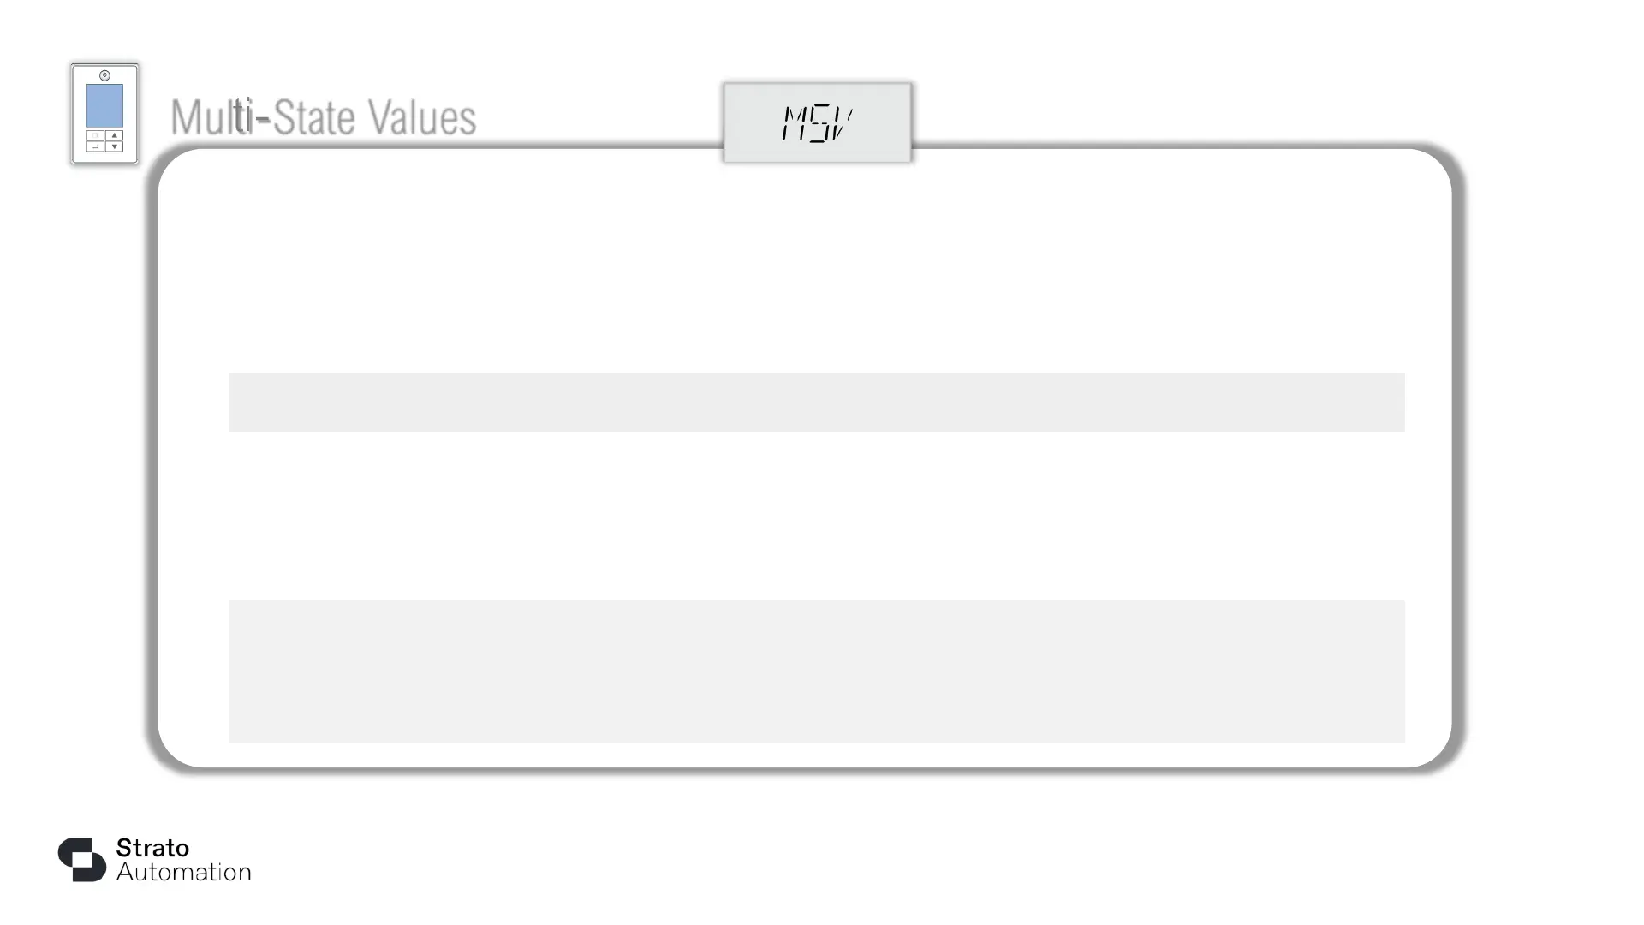Click the Strato Automation logo mark
The image size is (1644, 925).
(x=82, y=860)
